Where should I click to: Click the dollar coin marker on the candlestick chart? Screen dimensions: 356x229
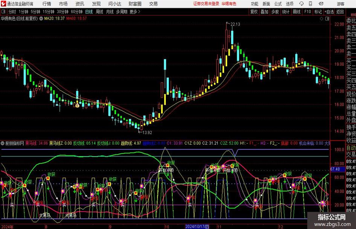tap(77, 105)
